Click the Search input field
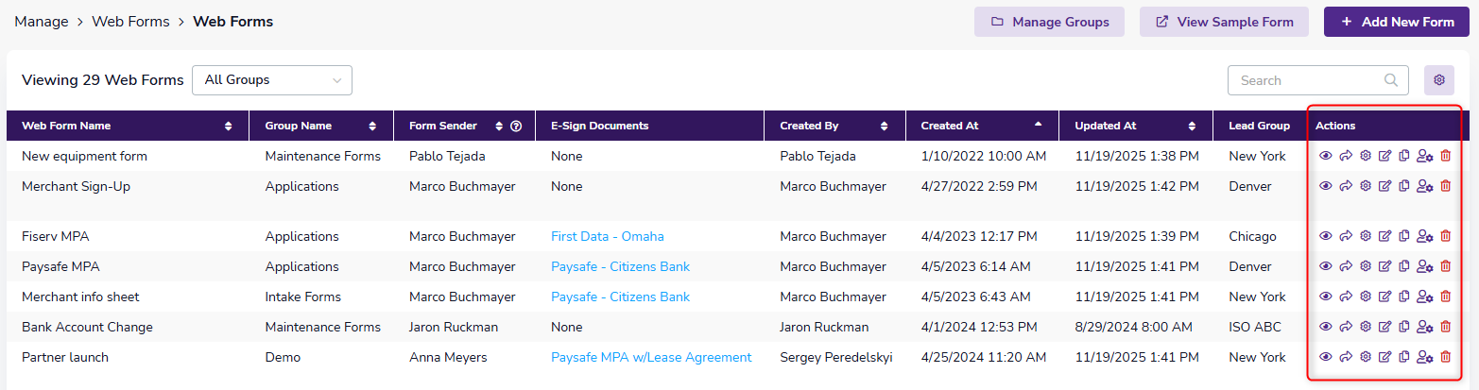1479x390 pixels. click(1309, 80)
